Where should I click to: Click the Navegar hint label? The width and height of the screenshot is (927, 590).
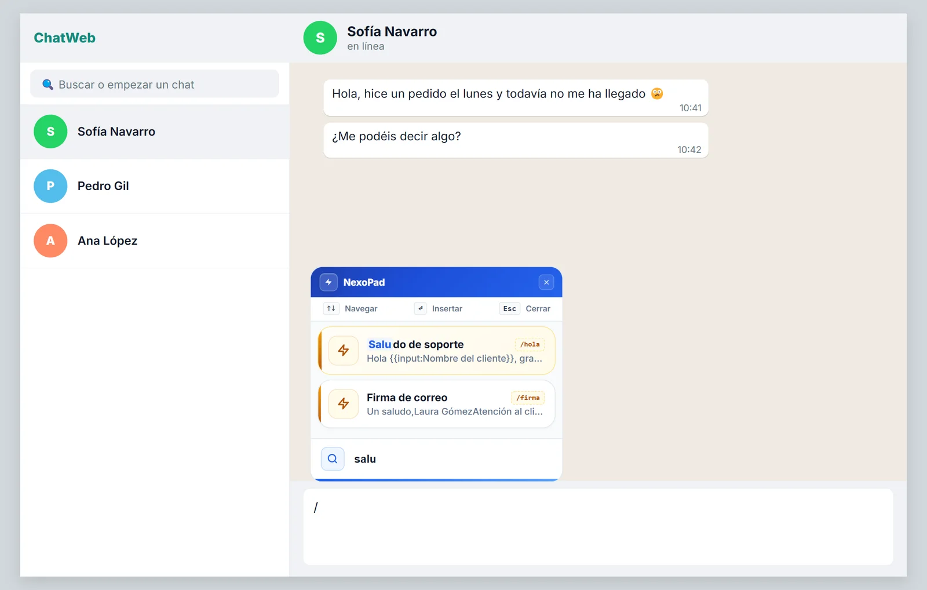[x=361, y=309]
